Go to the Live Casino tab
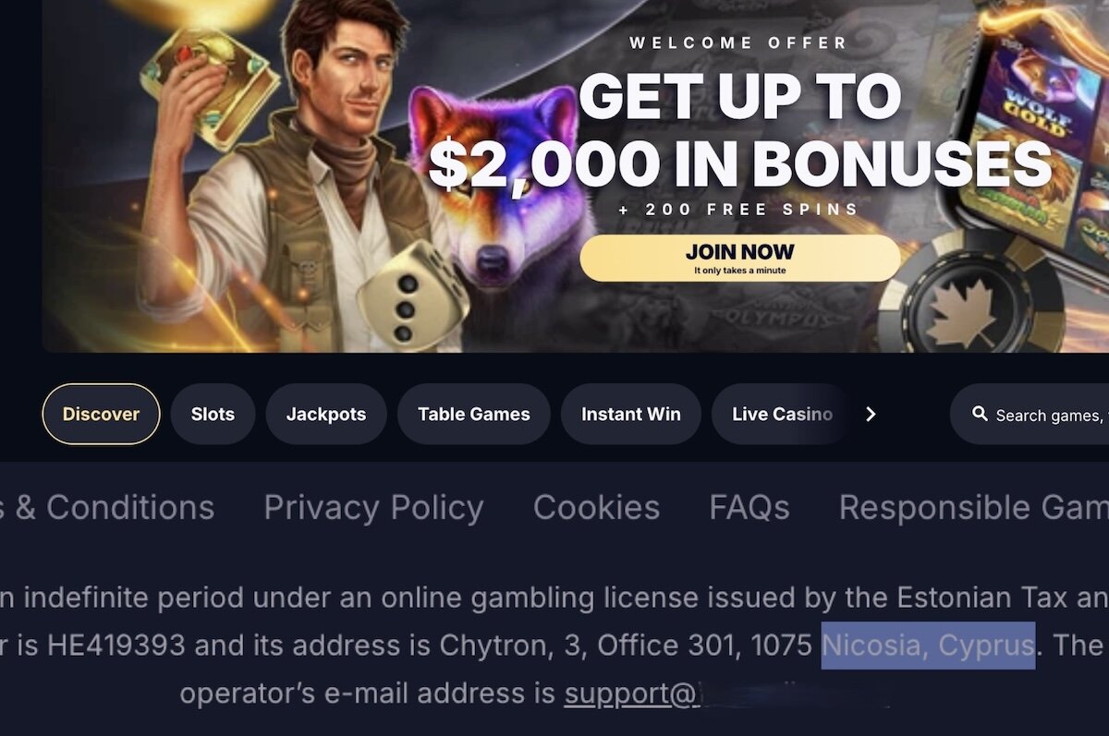This screenshot has width=1109, height=736. pos(782,414)
